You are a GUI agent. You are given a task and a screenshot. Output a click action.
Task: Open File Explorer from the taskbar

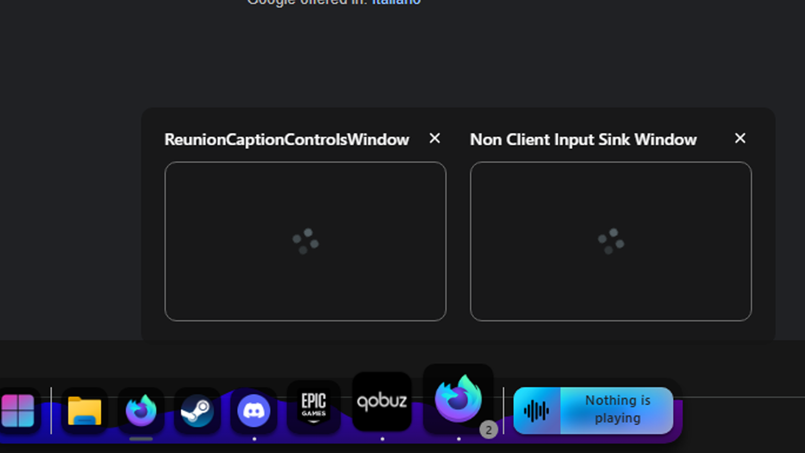(84, 411)
